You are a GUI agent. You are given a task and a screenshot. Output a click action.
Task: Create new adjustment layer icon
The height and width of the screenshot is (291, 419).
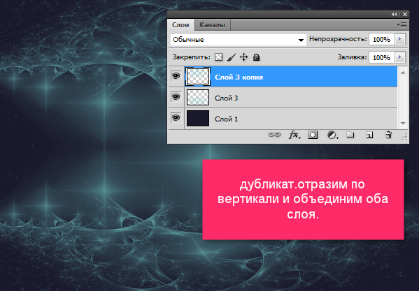pos(333,135)
